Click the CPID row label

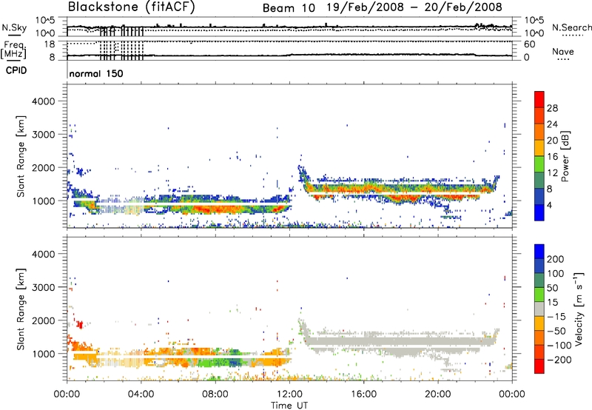click(16, 70)
